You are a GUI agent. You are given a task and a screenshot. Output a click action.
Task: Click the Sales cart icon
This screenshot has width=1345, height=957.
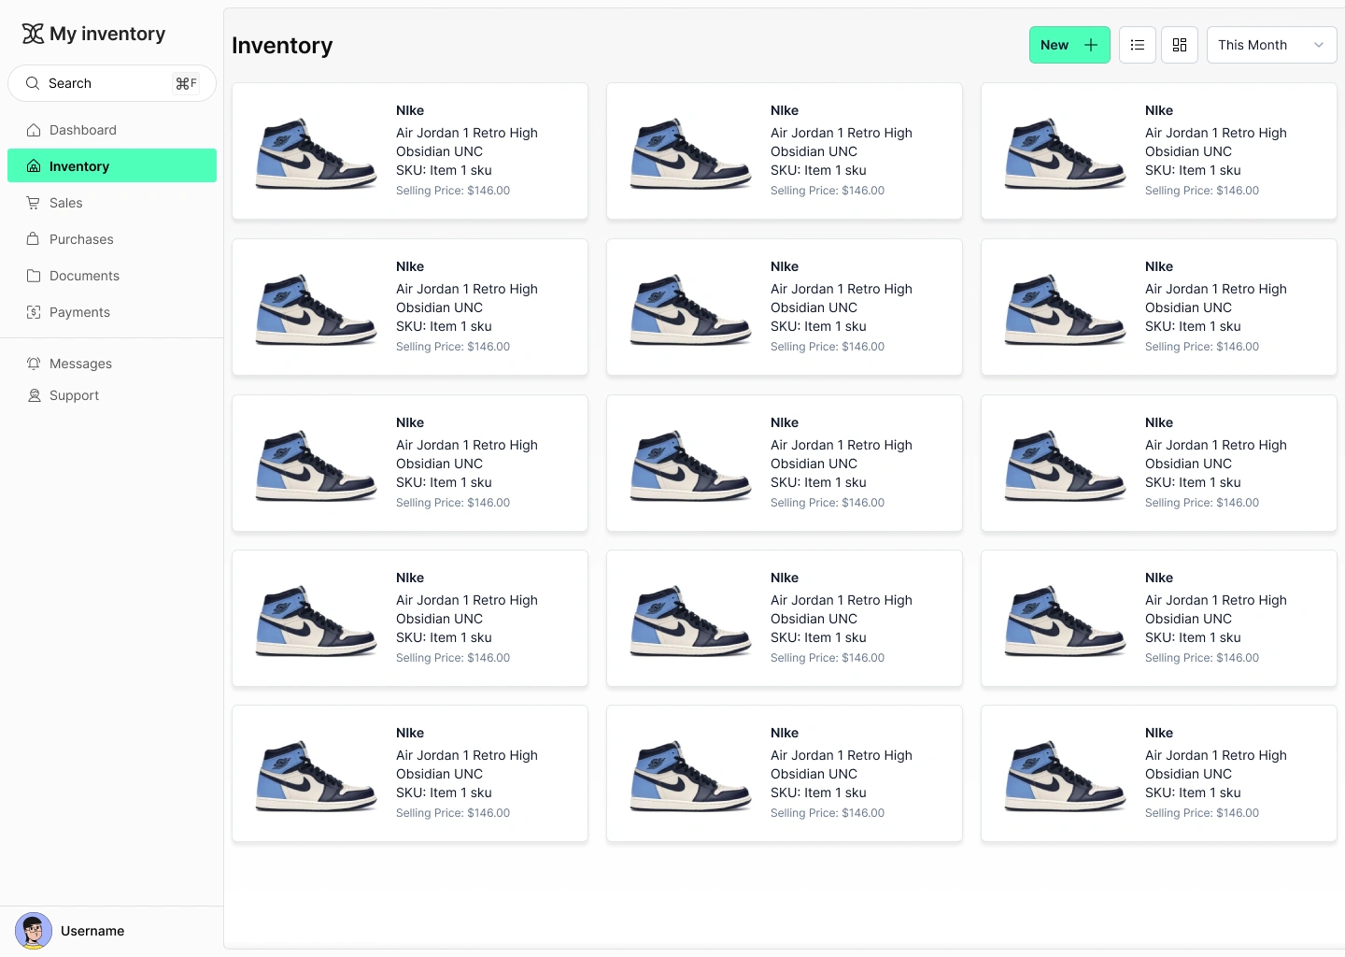pyautogui.click(x=34, y=203)
